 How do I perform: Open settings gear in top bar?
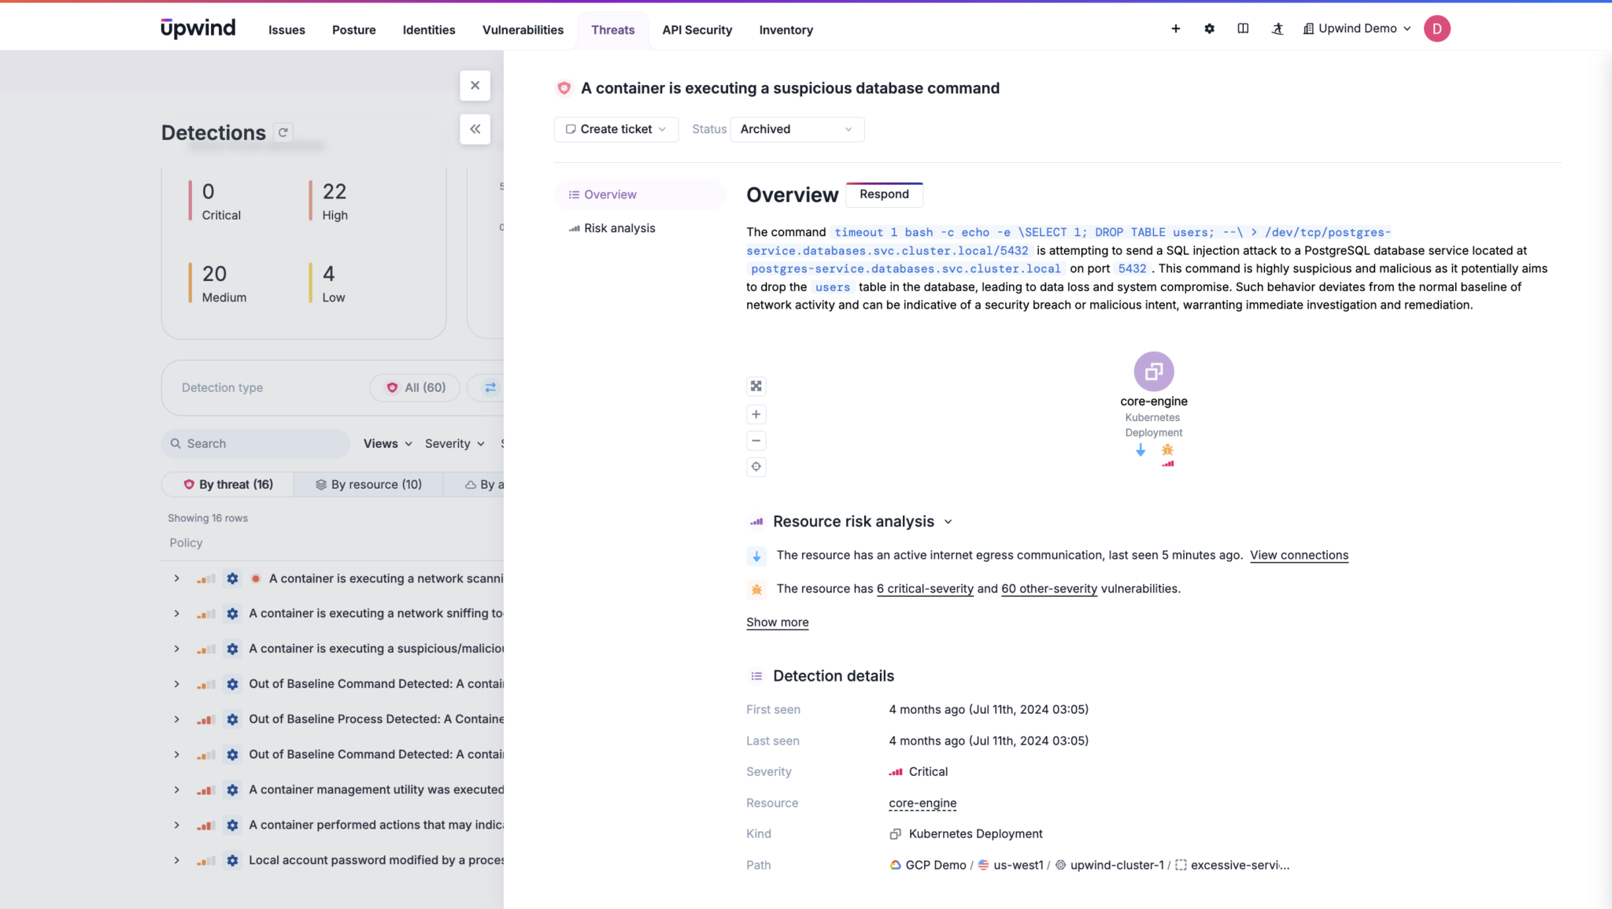click(x=1209, y=29)
